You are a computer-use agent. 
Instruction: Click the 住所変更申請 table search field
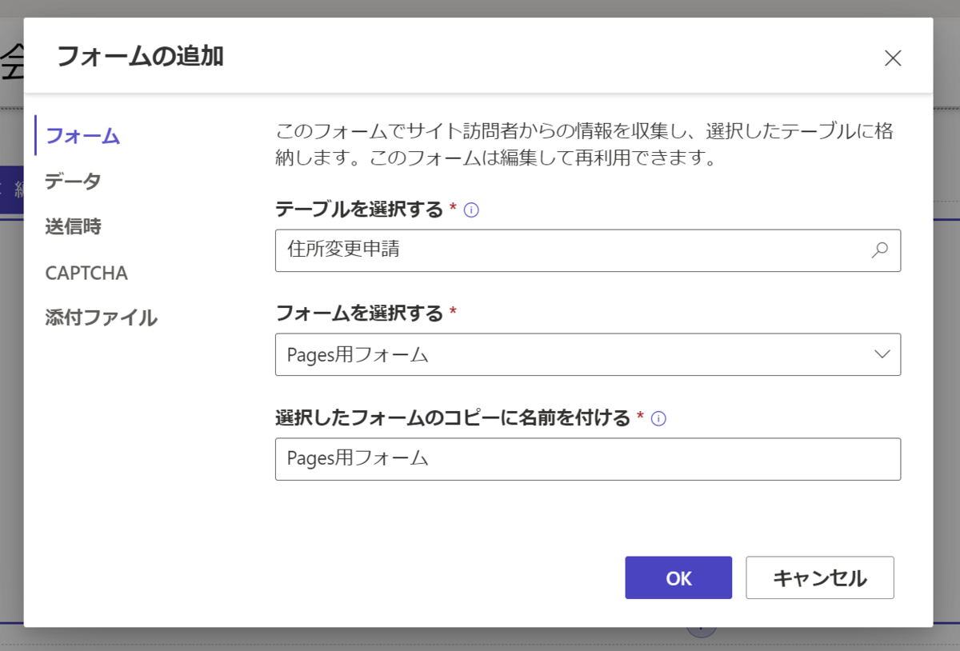click(x=568, y=250)
